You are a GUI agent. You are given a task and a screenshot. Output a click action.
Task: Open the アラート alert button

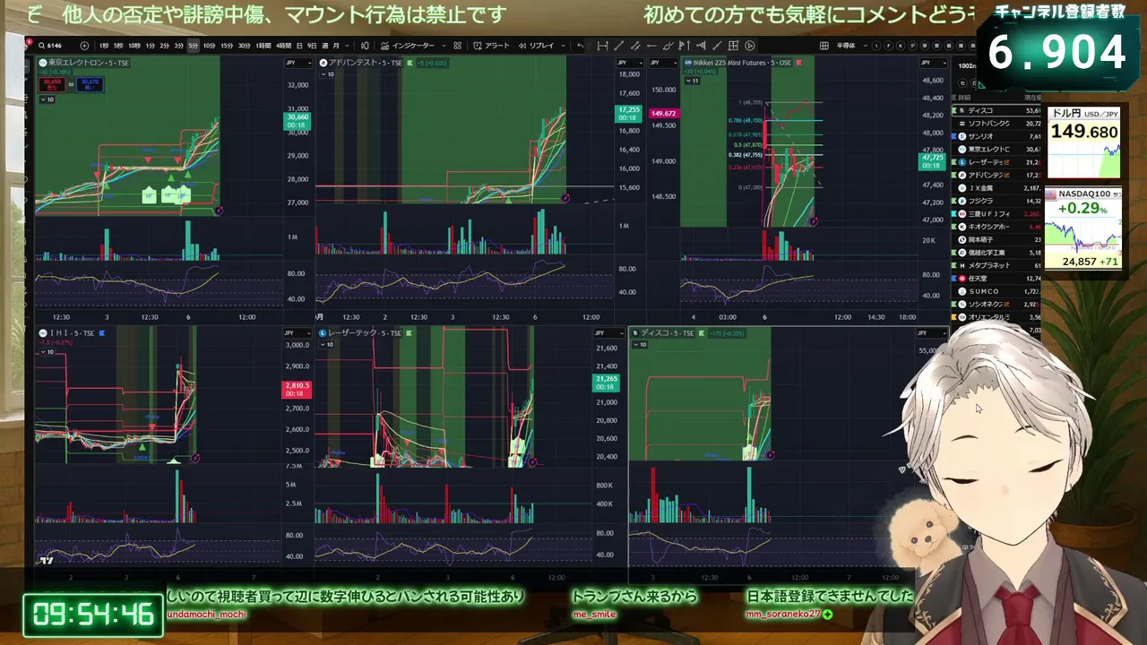pos(491,46)
